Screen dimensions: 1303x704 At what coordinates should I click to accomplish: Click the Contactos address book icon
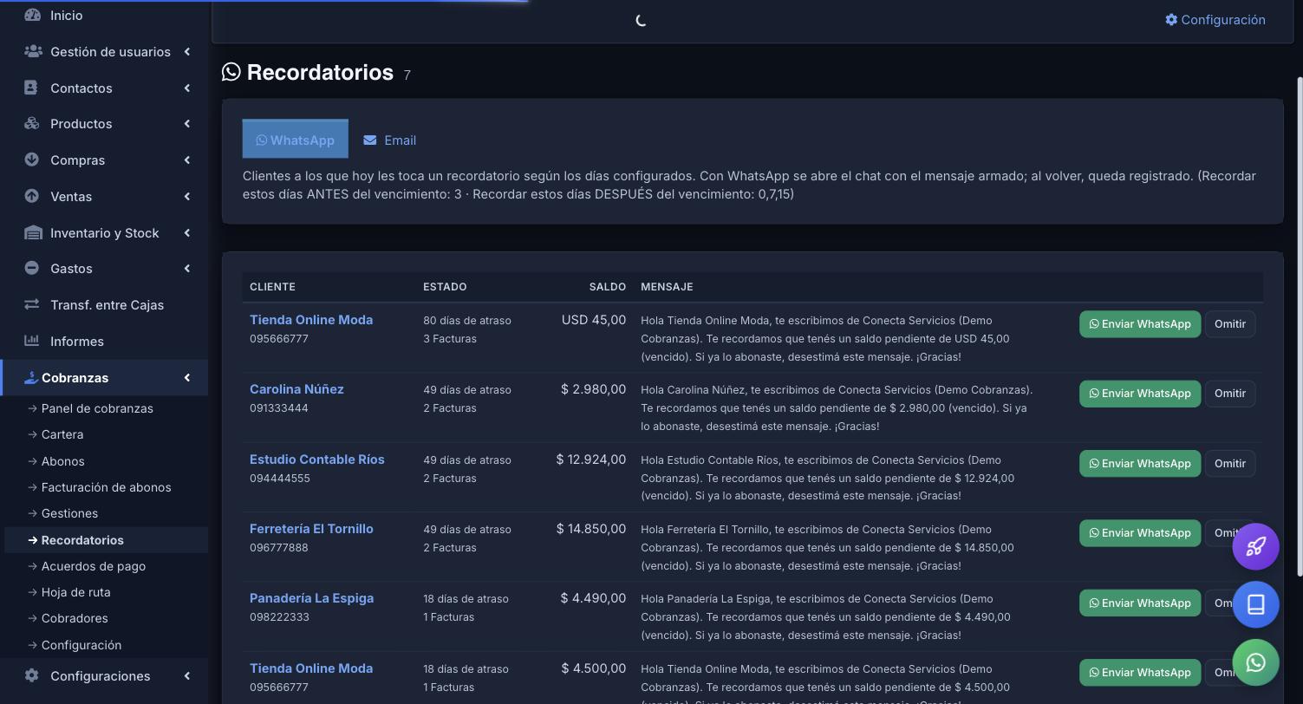point(31,88)
